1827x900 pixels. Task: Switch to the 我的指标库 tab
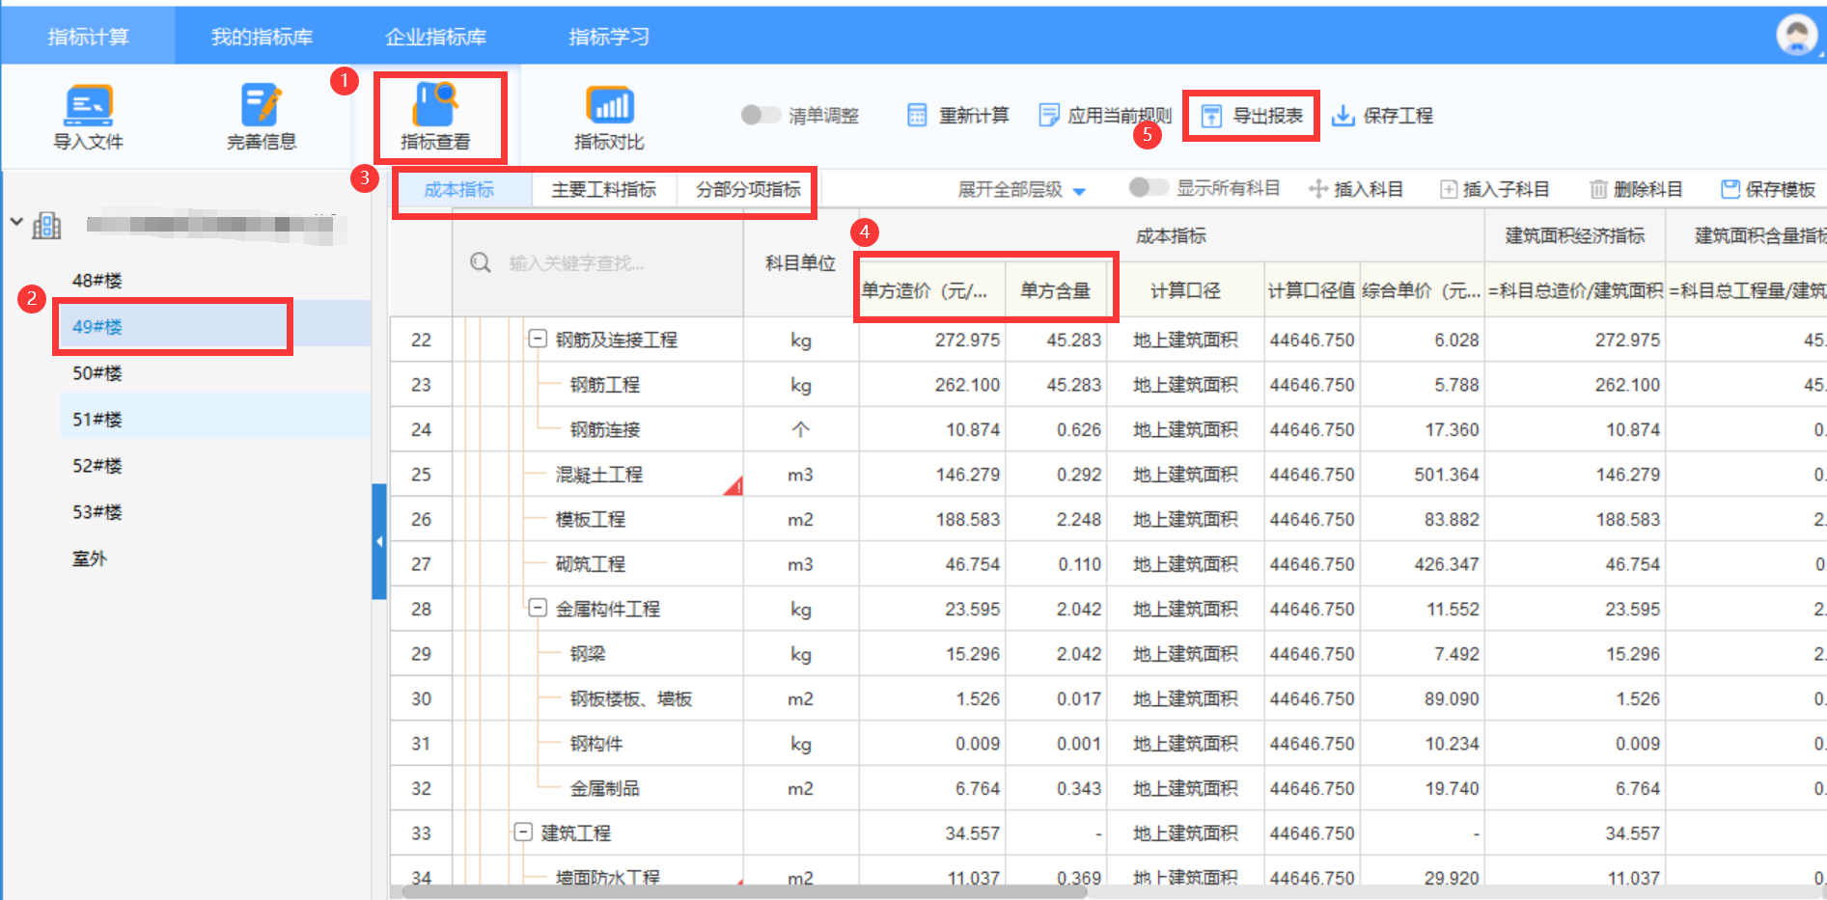point(262,37)
